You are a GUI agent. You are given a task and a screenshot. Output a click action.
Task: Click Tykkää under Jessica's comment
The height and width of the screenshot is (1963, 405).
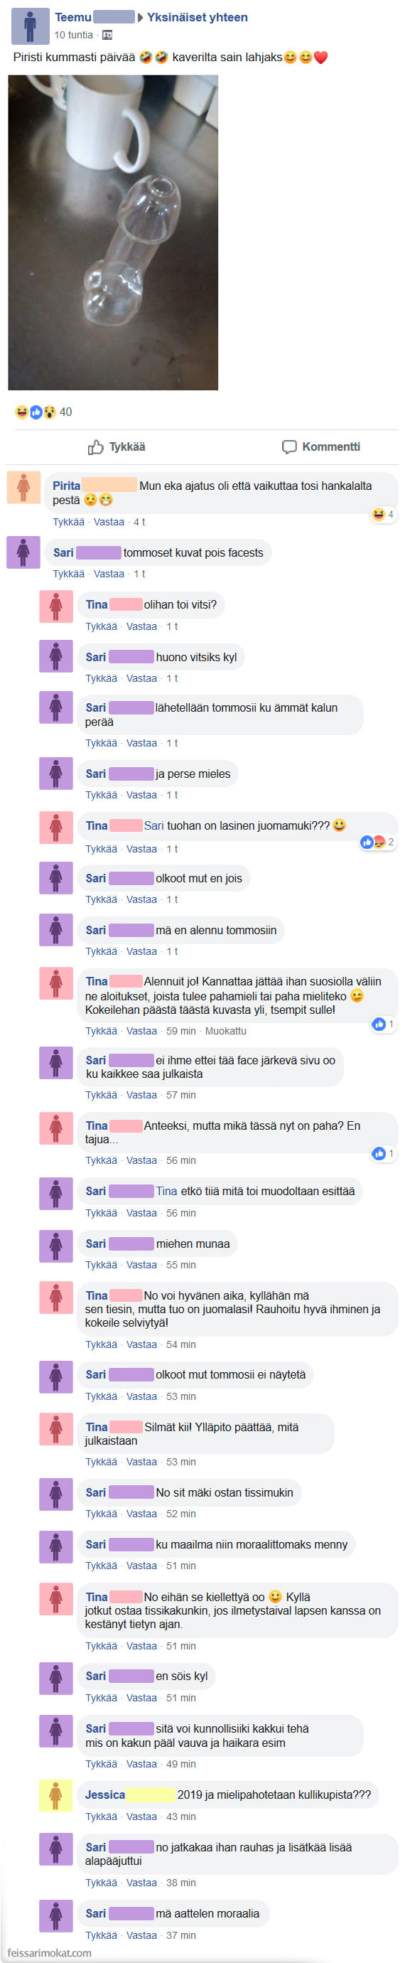click(101, 1817)
